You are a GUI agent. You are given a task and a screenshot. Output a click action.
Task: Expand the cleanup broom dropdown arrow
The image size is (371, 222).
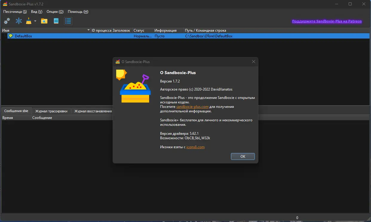(x=35, y=21)
